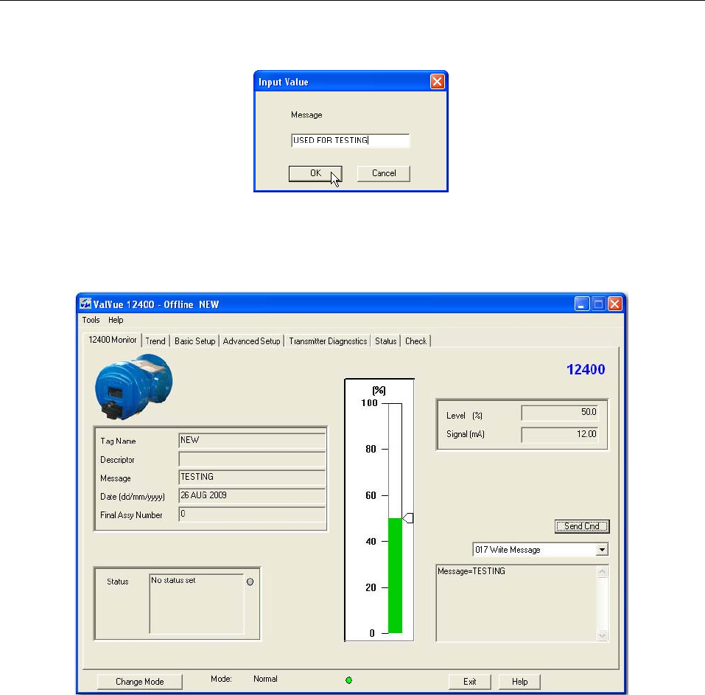Switch to the 12400 Monitor tab
The image size is (705, 695).
point(113,340)
